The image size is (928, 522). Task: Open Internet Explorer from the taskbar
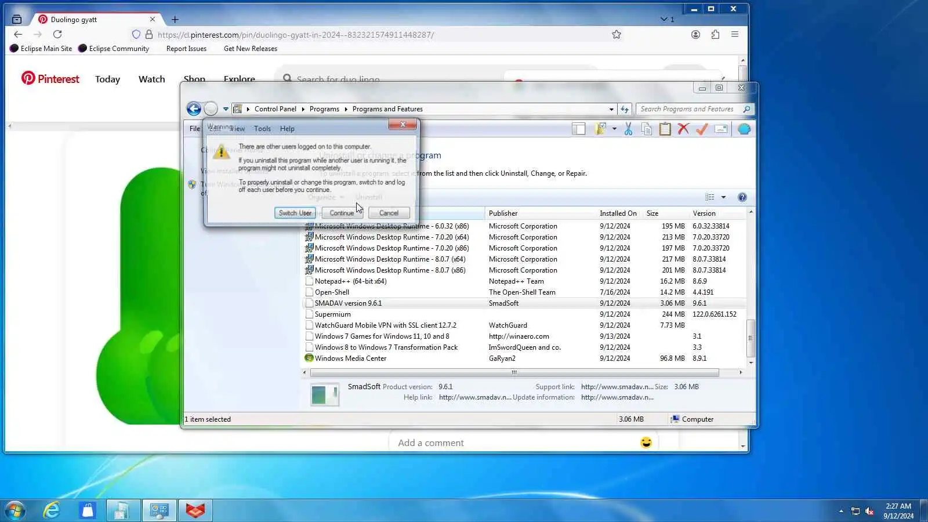pyautogui.click(x=52, y=510)
